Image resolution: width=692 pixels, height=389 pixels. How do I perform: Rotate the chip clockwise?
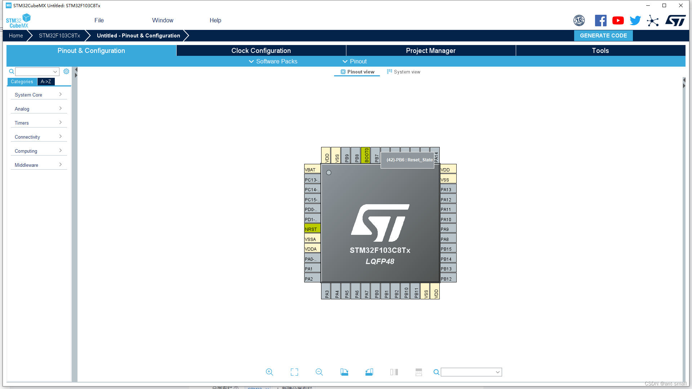click(x=344, y=372)
